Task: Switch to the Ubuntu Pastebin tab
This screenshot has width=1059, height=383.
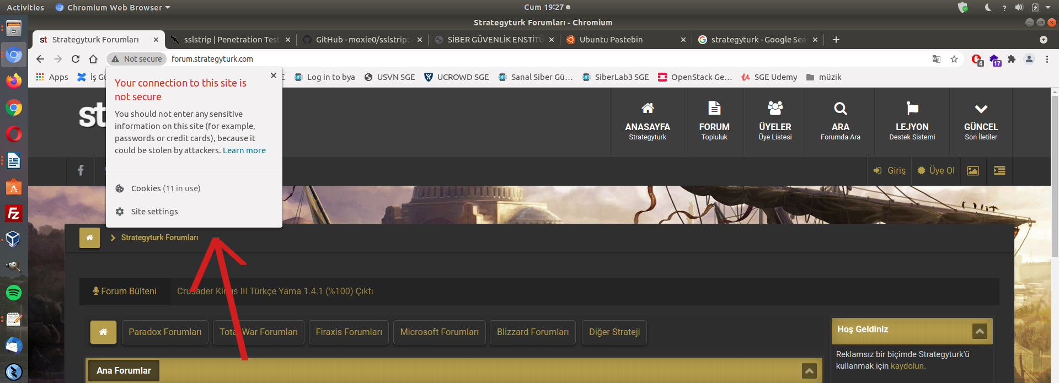Action: pyautogui.click(x=625, y=40)
